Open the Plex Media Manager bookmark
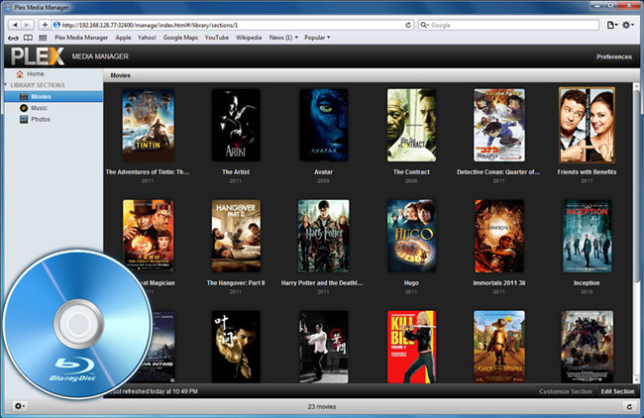This screenshot has width=644, height=418. 81,38
